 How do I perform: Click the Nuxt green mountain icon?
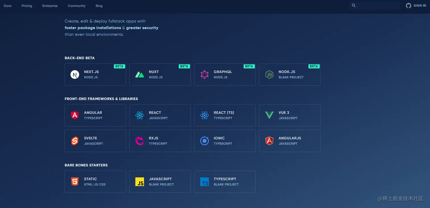139,75
